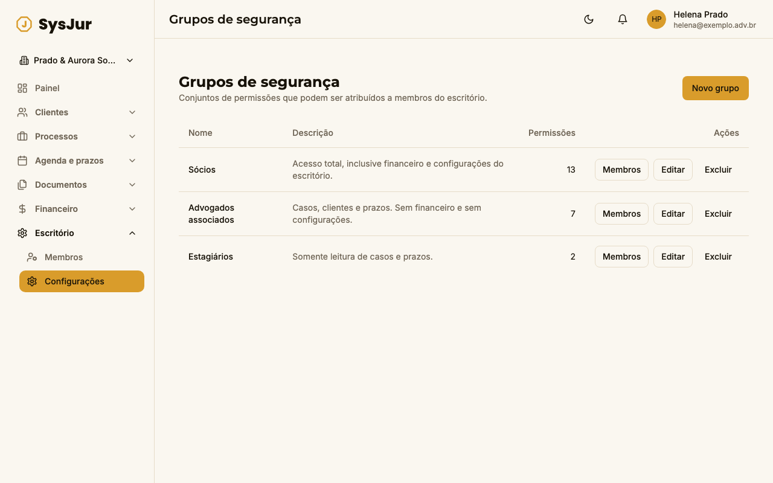Delete the Sócios group via Excluir

point(718,170)
